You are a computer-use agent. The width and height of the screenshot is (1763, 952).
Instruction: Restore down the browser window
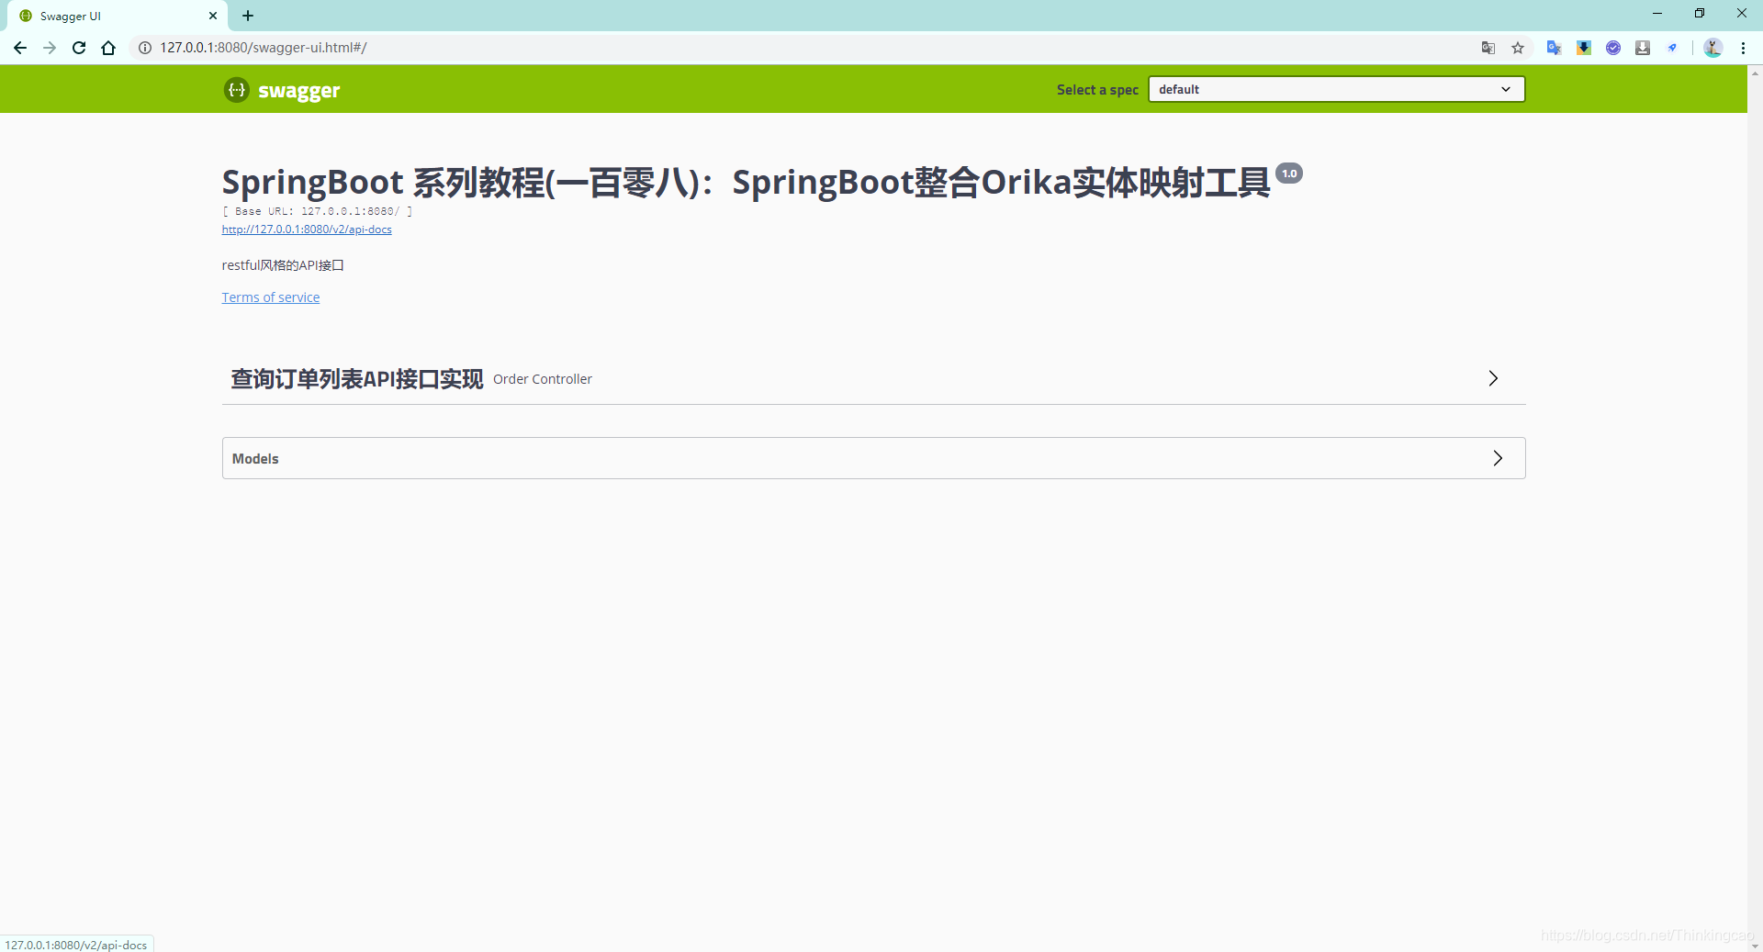pyautogui.click(x=1700, y=14)
